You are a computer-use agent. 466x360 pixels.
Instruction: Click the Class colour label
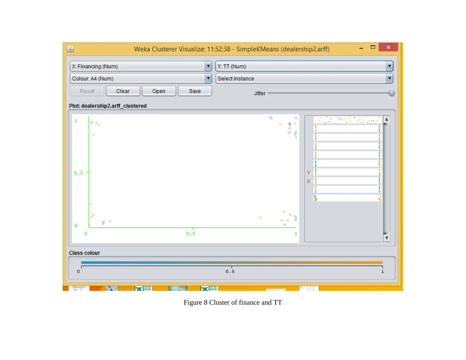point(84,253)
